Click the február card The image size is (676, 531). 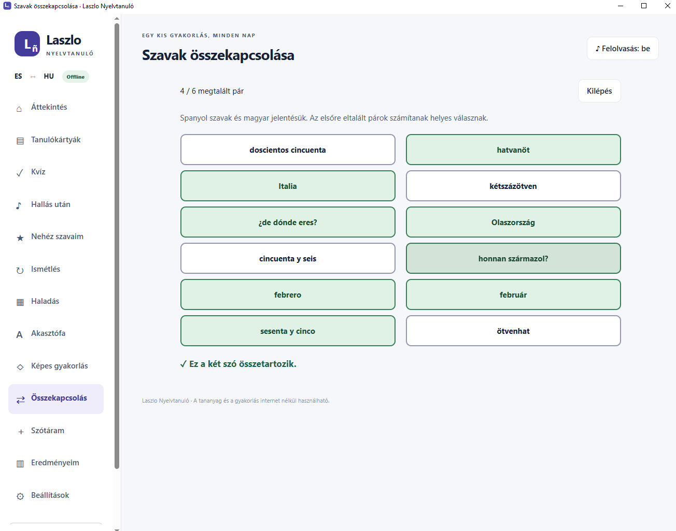513,294
